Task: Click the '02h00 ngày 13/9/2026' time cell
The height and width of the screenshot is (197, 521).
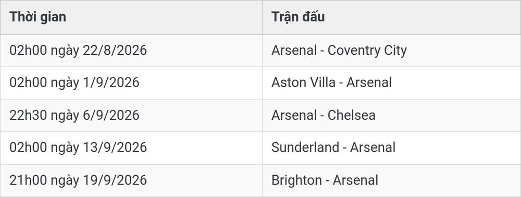Action: pos(131,148)
